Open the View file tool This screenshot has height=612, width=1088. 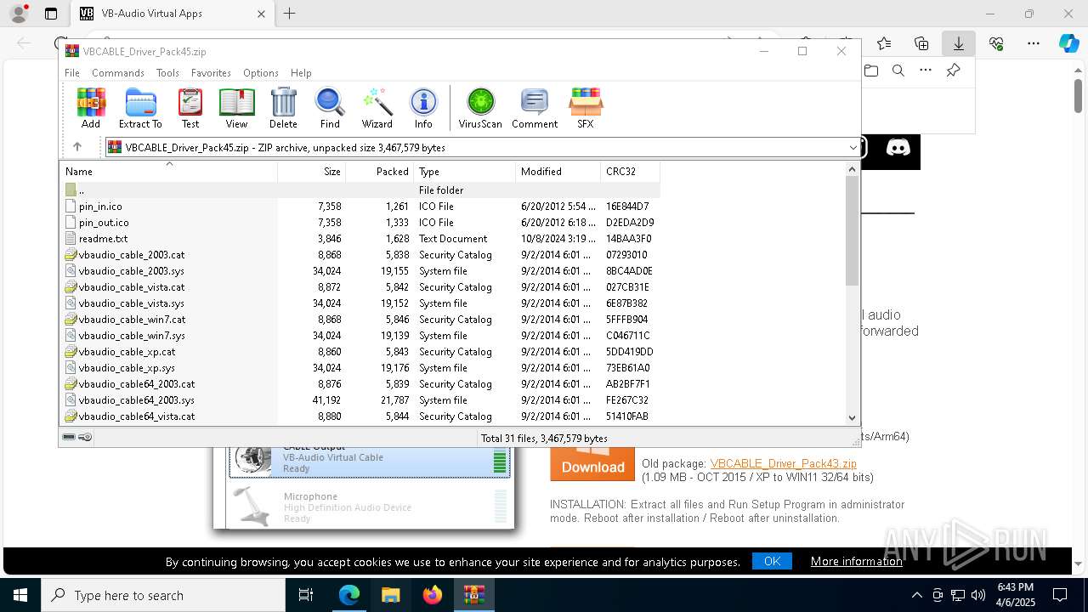(x=236, y=107)
